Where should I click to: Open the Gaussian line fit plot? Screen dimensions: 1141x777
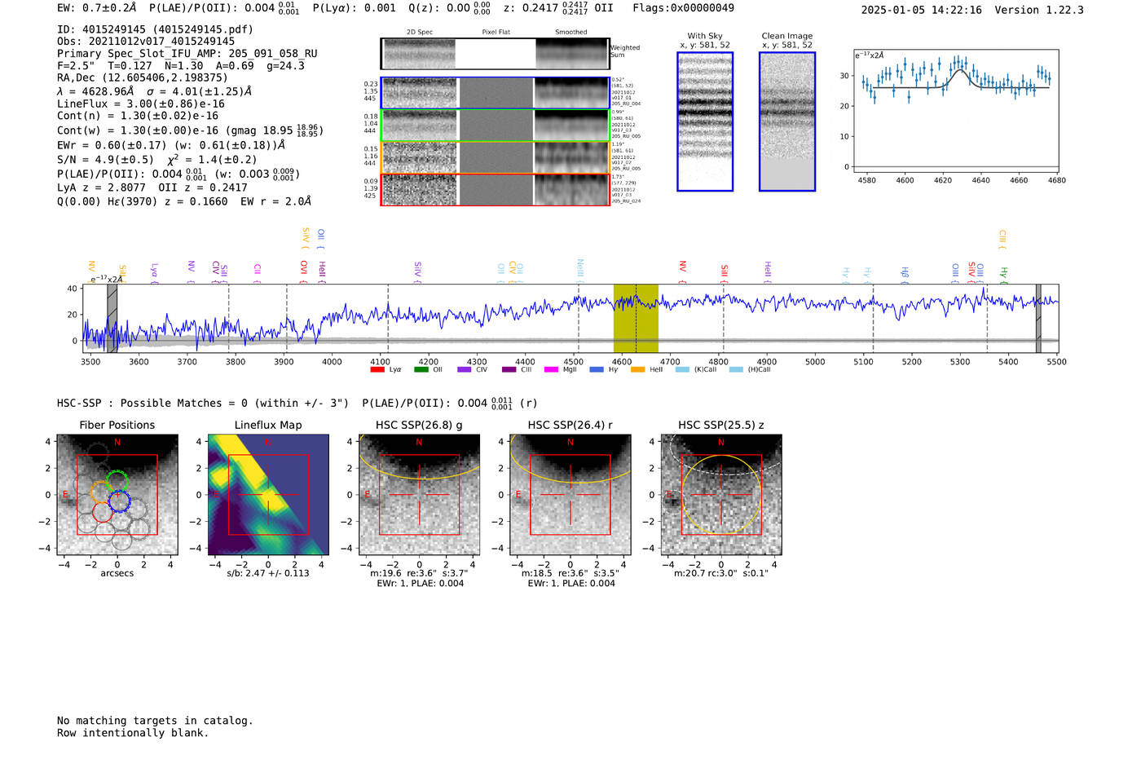point(955,110)
